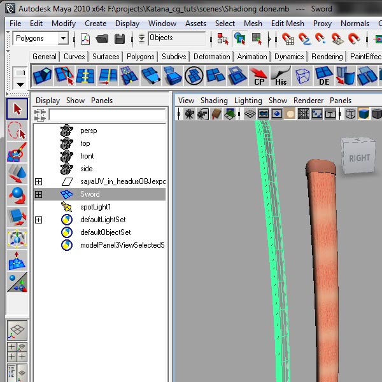Select the Soft Modification tool

coord(17,260)
